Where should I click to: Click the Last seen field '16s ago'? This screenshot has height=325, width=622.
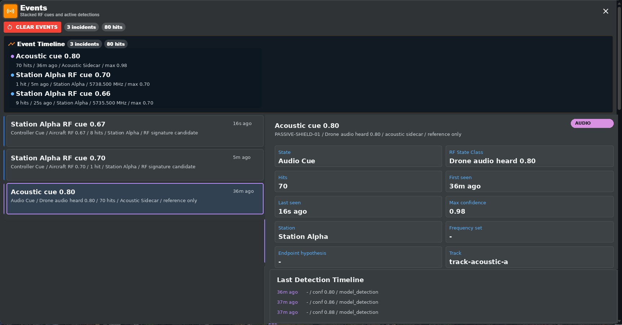tap(358, 206)
